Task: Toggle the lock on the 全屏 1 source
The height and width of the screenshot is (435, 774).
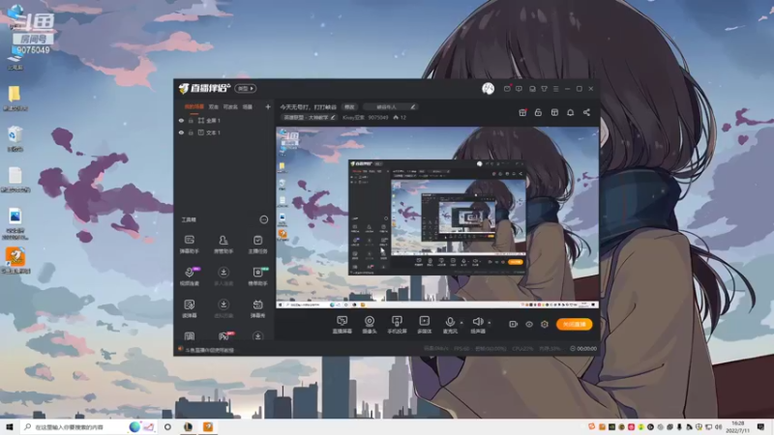Action: 191,120
